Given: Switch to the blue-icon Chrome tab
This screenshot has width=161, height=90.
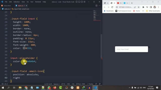Looking at the screenshot, I should [x=126, y=3].
